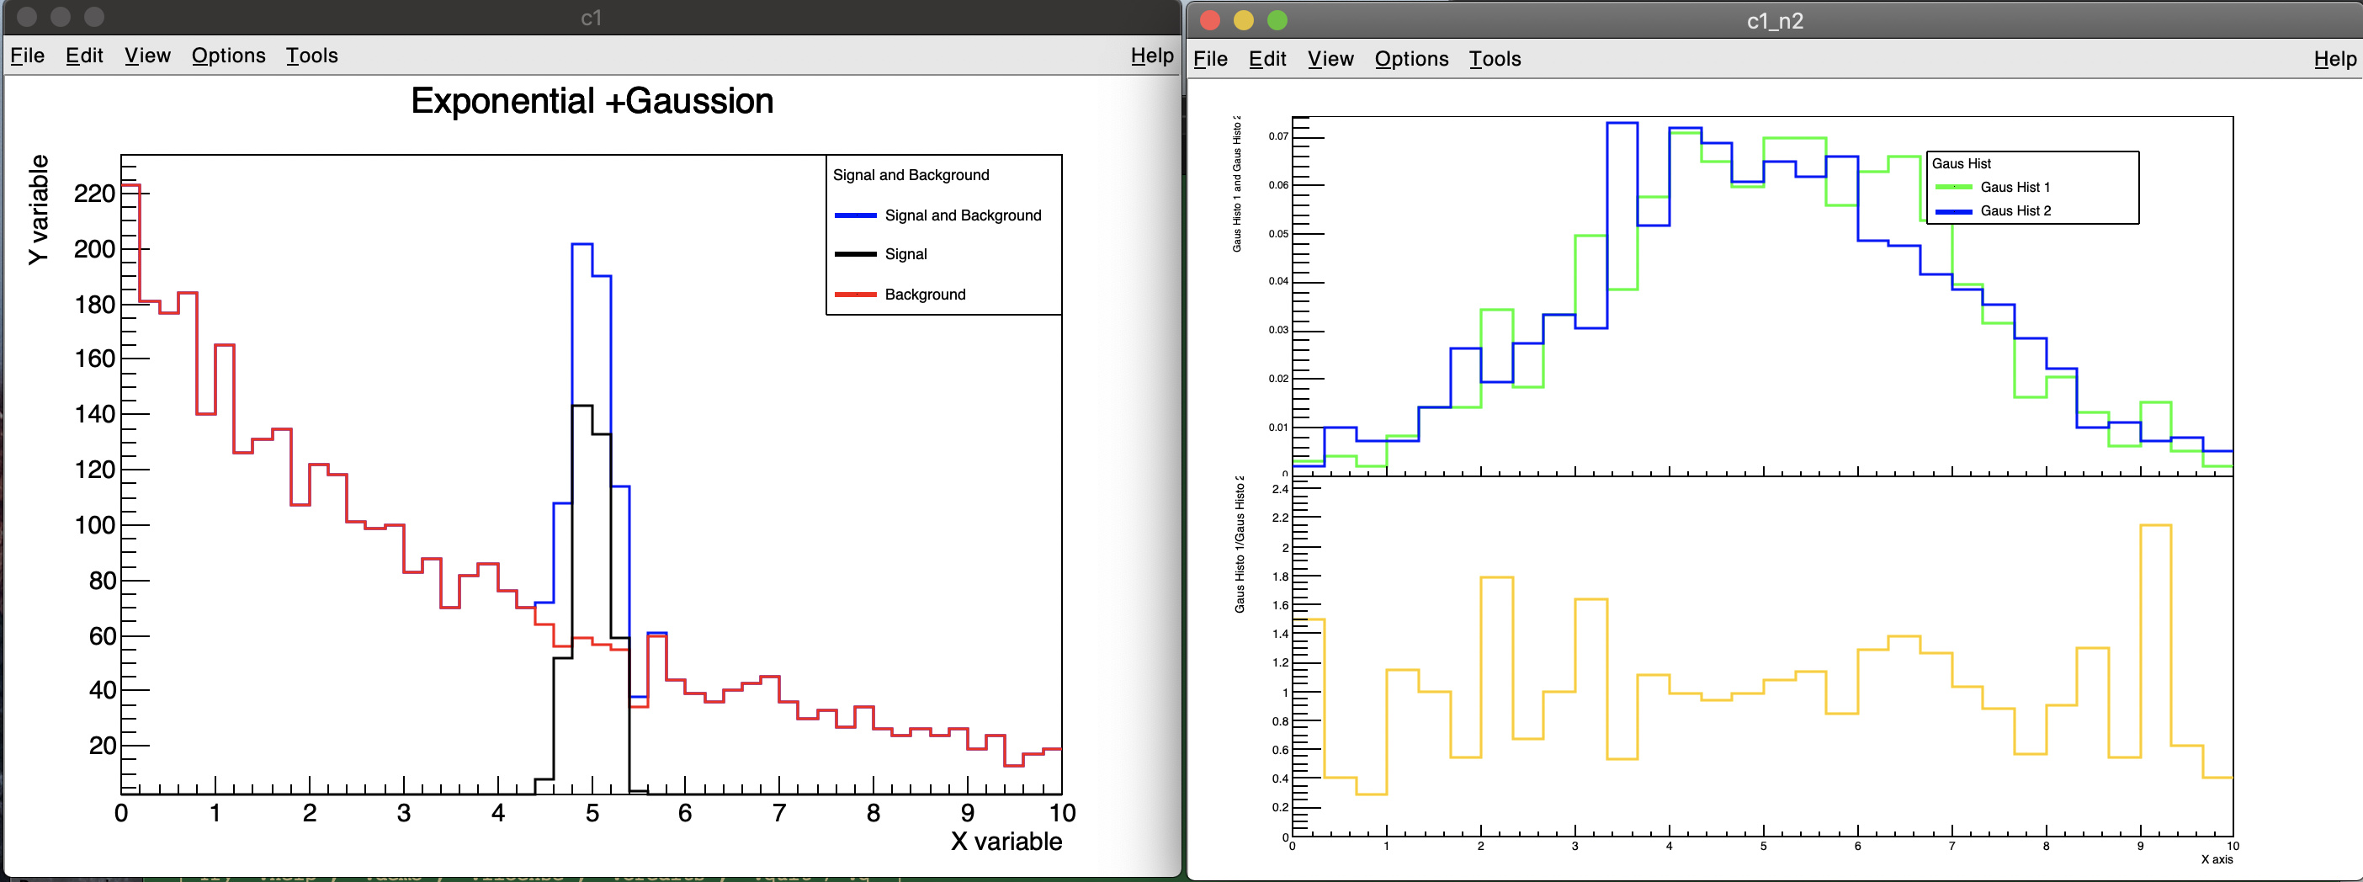Click y-axis label 100 in c1 plot
This screenshot has height=882, width=2363.
94,525
